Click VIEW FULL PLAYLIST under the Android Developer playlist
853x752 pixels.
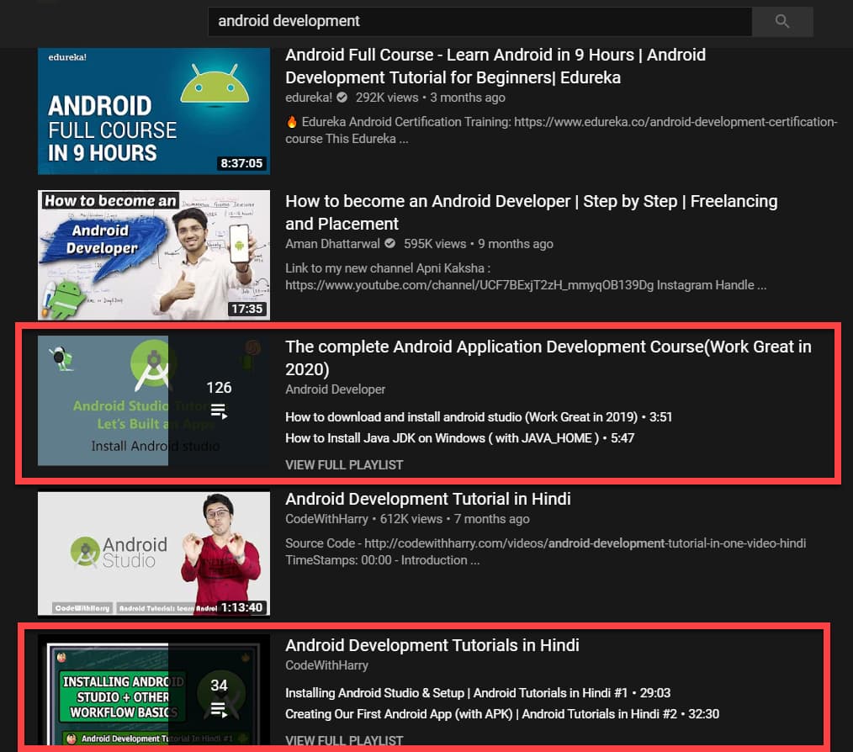click(344, 465)
